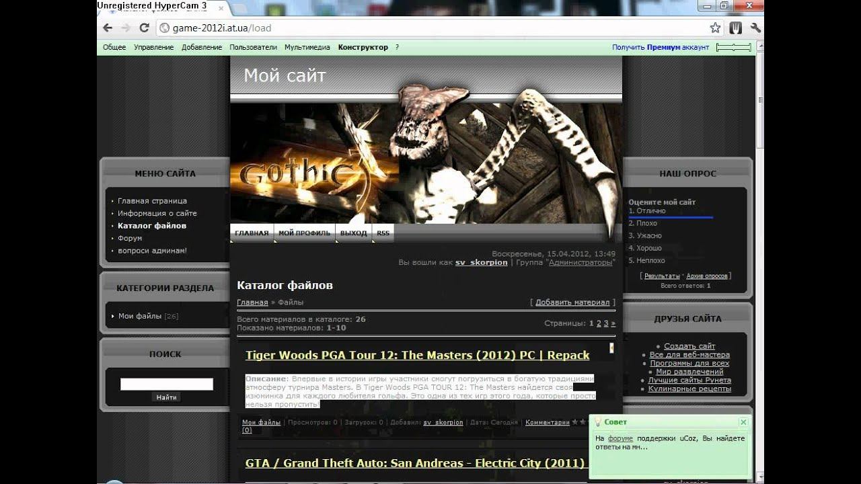The image size is (861, 484).
Task: Click the Найти search button
Action: pos(166,397)
